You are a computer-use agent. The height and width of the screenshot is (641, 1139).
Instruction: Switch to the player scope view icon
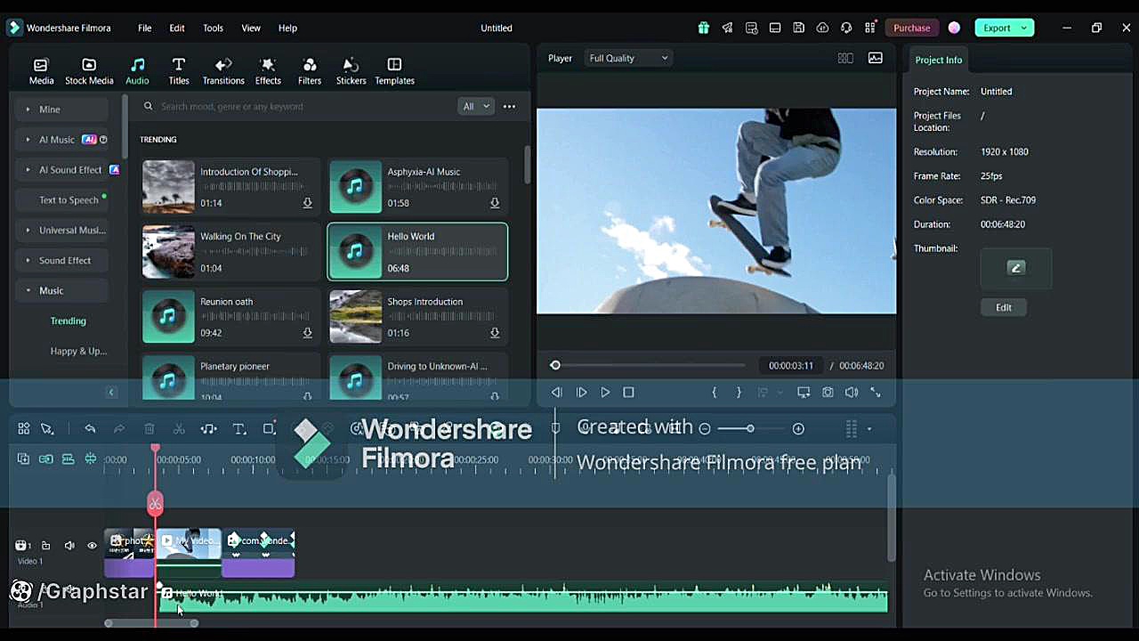[876, 58]
